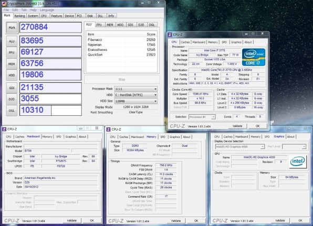Click OK in the CPU-Z CPU window

[x=258, y=126]
